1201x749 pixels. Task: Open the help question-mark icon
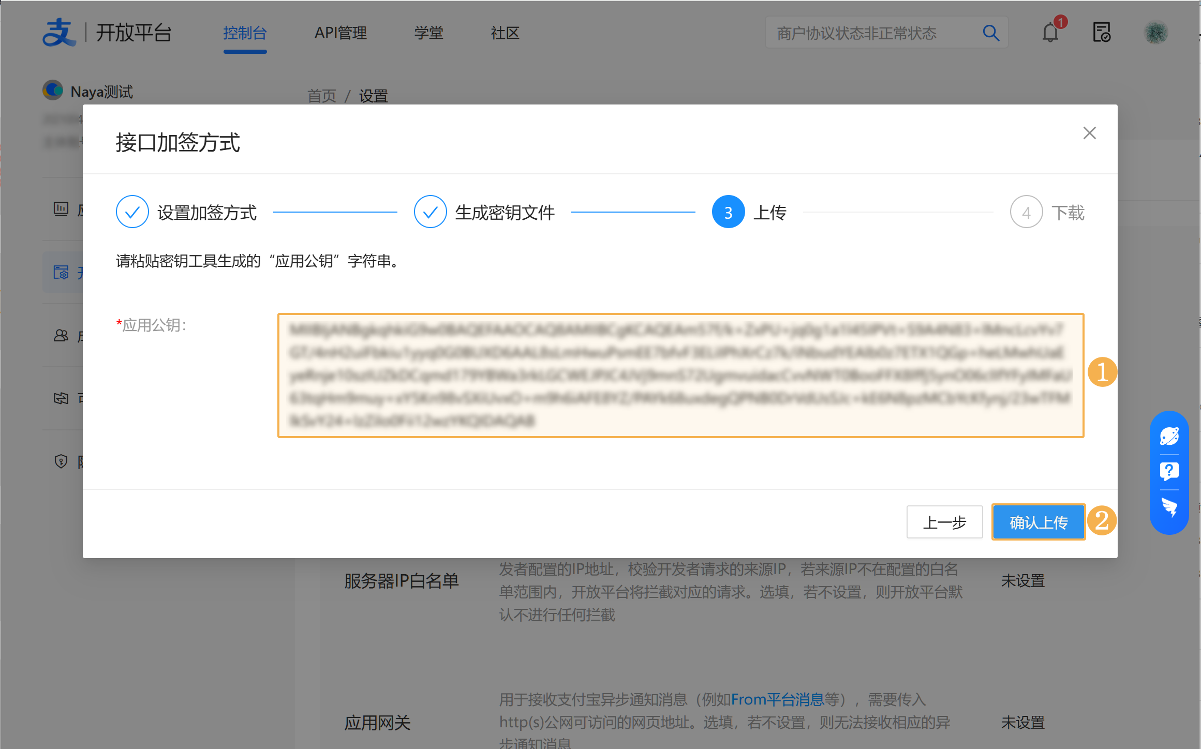coord(1169,471)
